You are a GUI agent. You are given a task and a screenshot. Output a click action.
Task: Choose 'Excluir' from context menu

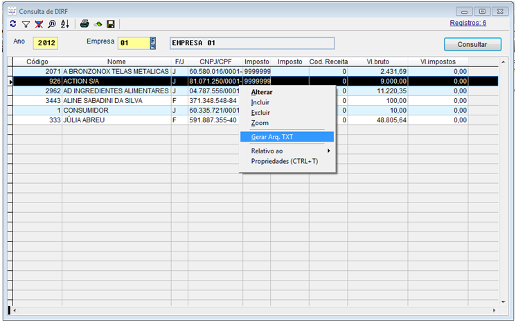(260, 112)
